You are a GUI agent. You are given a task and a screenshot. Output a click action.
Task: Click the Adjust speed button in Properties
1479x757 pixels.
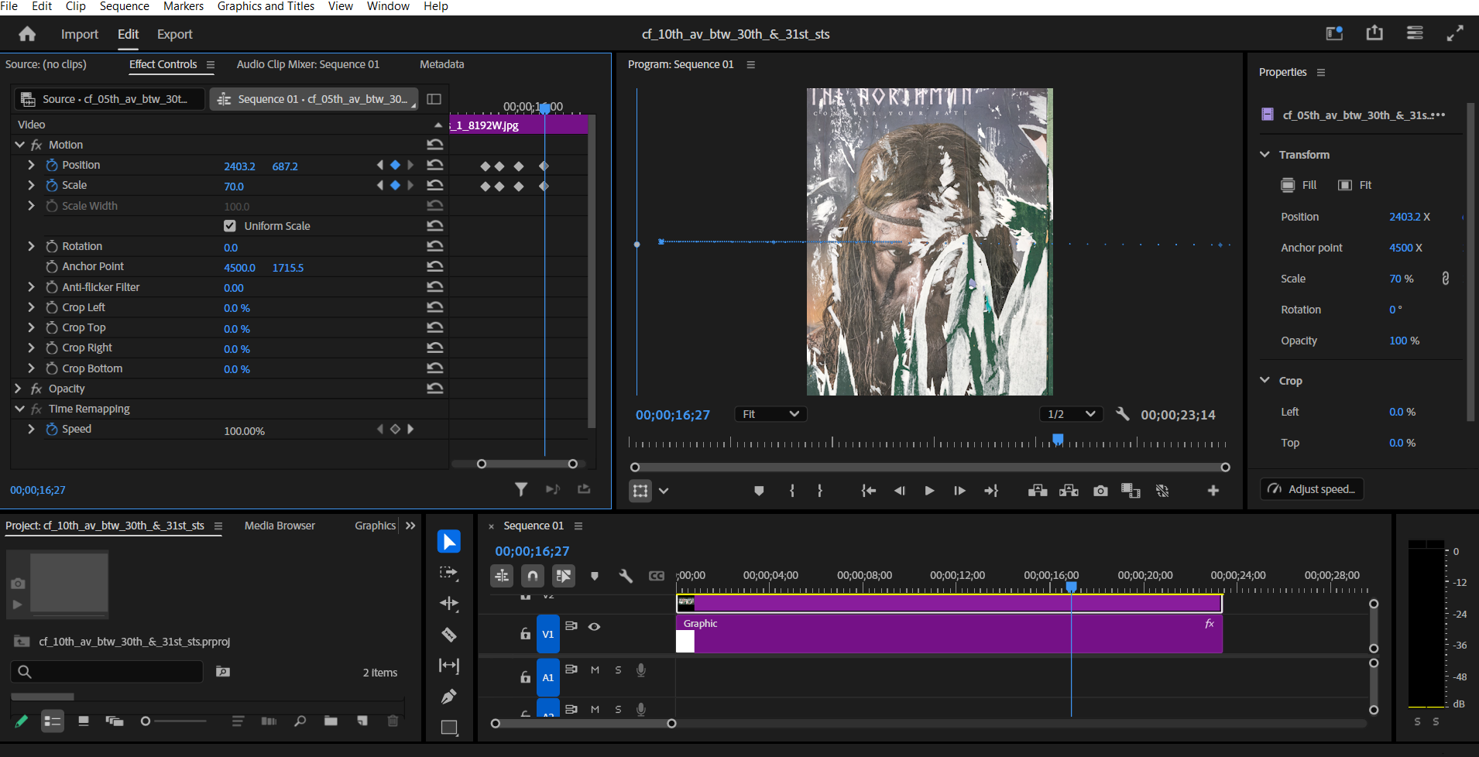click(x=1311, y=488)
